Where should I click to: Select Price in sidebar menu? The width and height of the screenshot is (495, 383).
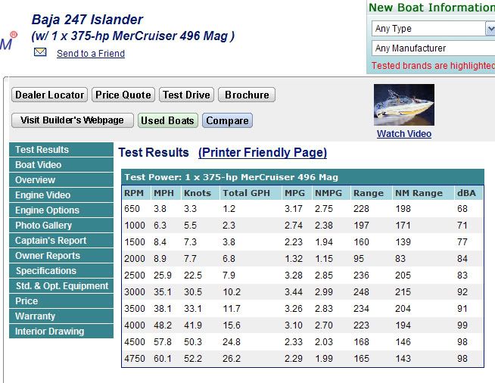(x=61, y=301)
